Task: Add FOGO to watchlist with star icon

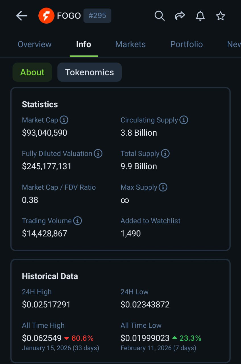Action: (221, 16)
